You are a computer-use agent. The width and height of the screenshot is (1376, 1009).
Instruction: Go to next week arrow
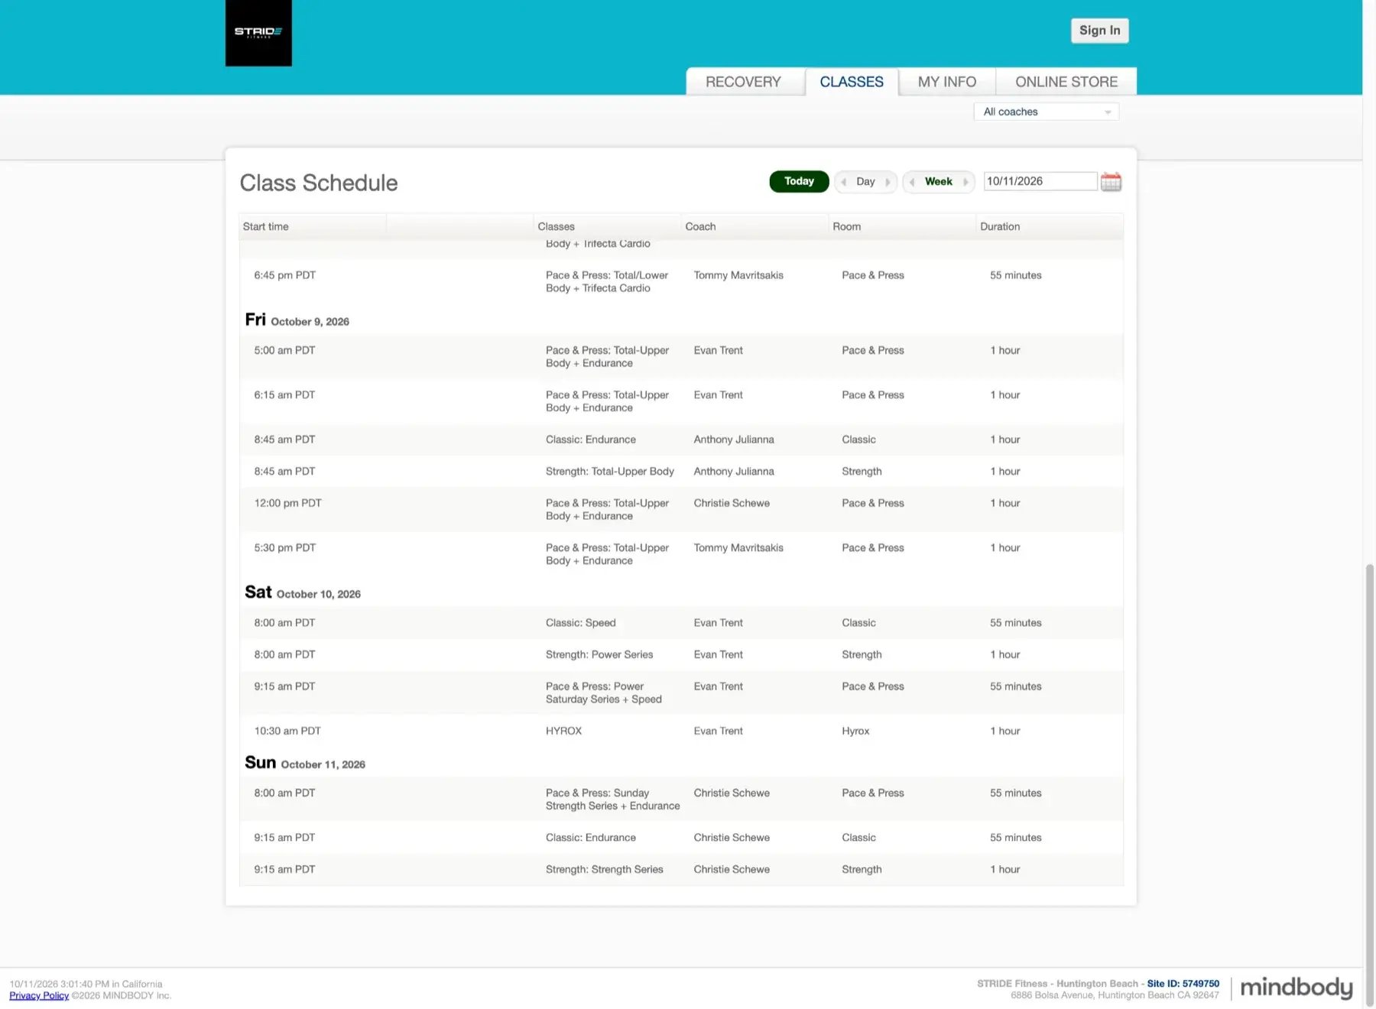click(965, 182)
